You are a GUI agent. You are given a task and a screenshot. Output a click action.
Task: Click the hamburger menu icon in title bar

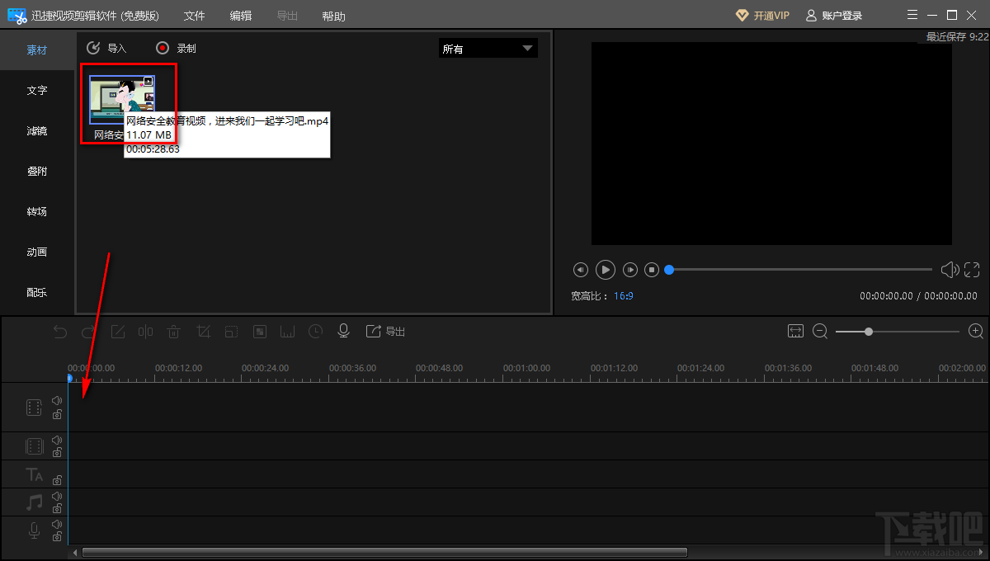pos(912,15)
